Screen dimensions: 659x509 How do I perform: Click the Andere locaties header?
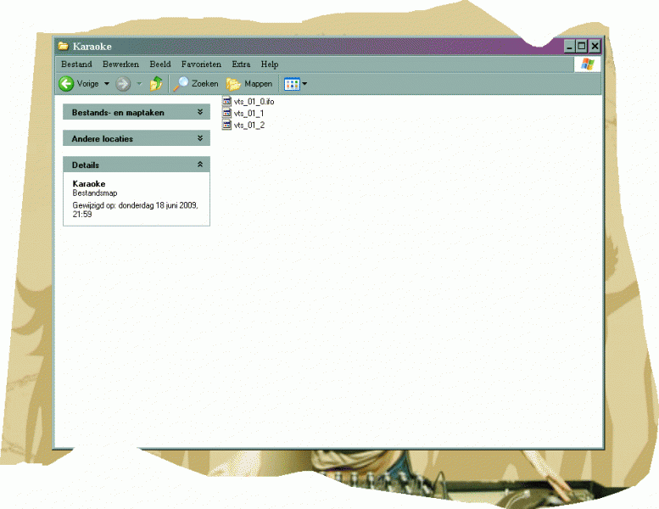pos(137,138)
